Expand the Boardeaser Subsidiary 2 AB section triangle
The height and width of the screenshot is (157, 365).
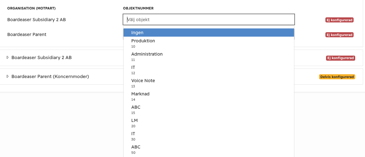(x=8, y=57)
